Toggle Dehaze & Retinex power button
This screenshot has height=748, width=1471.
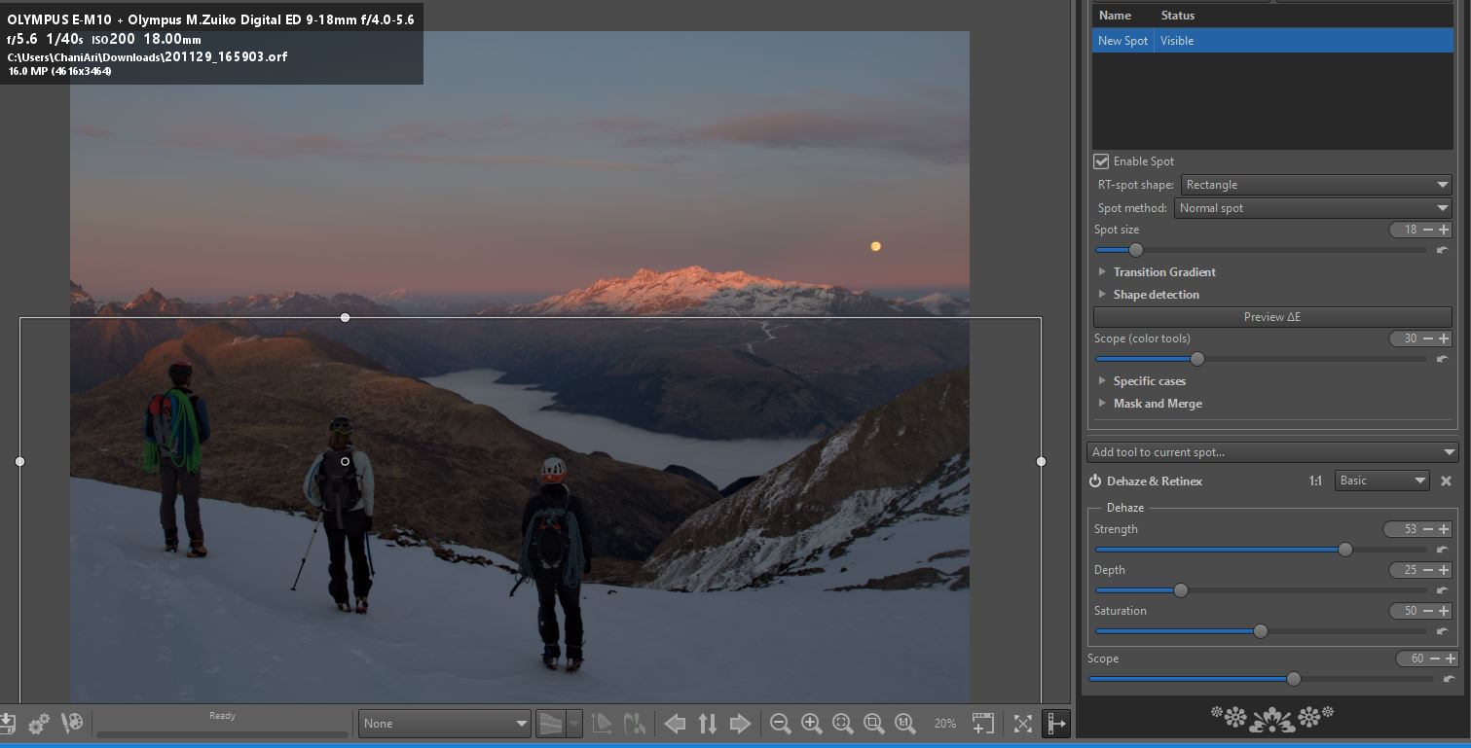click(1095, 481)
